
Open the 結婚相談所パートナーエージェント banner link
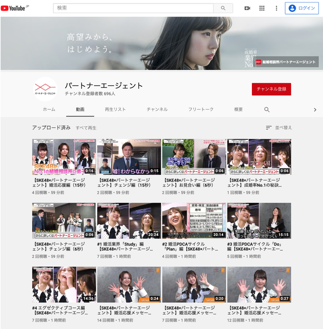(x=286, y=62)
